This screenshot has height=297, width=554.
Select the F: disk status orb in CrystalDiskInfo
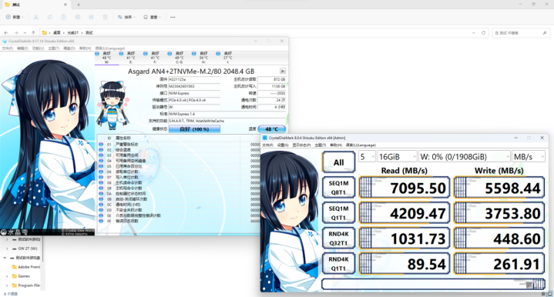click(145, 54)
